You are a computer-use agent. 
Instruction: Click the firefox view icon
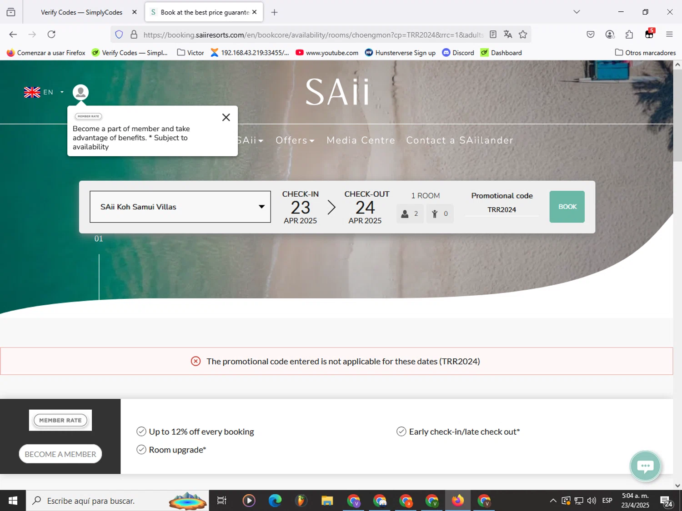pos(11,12)
